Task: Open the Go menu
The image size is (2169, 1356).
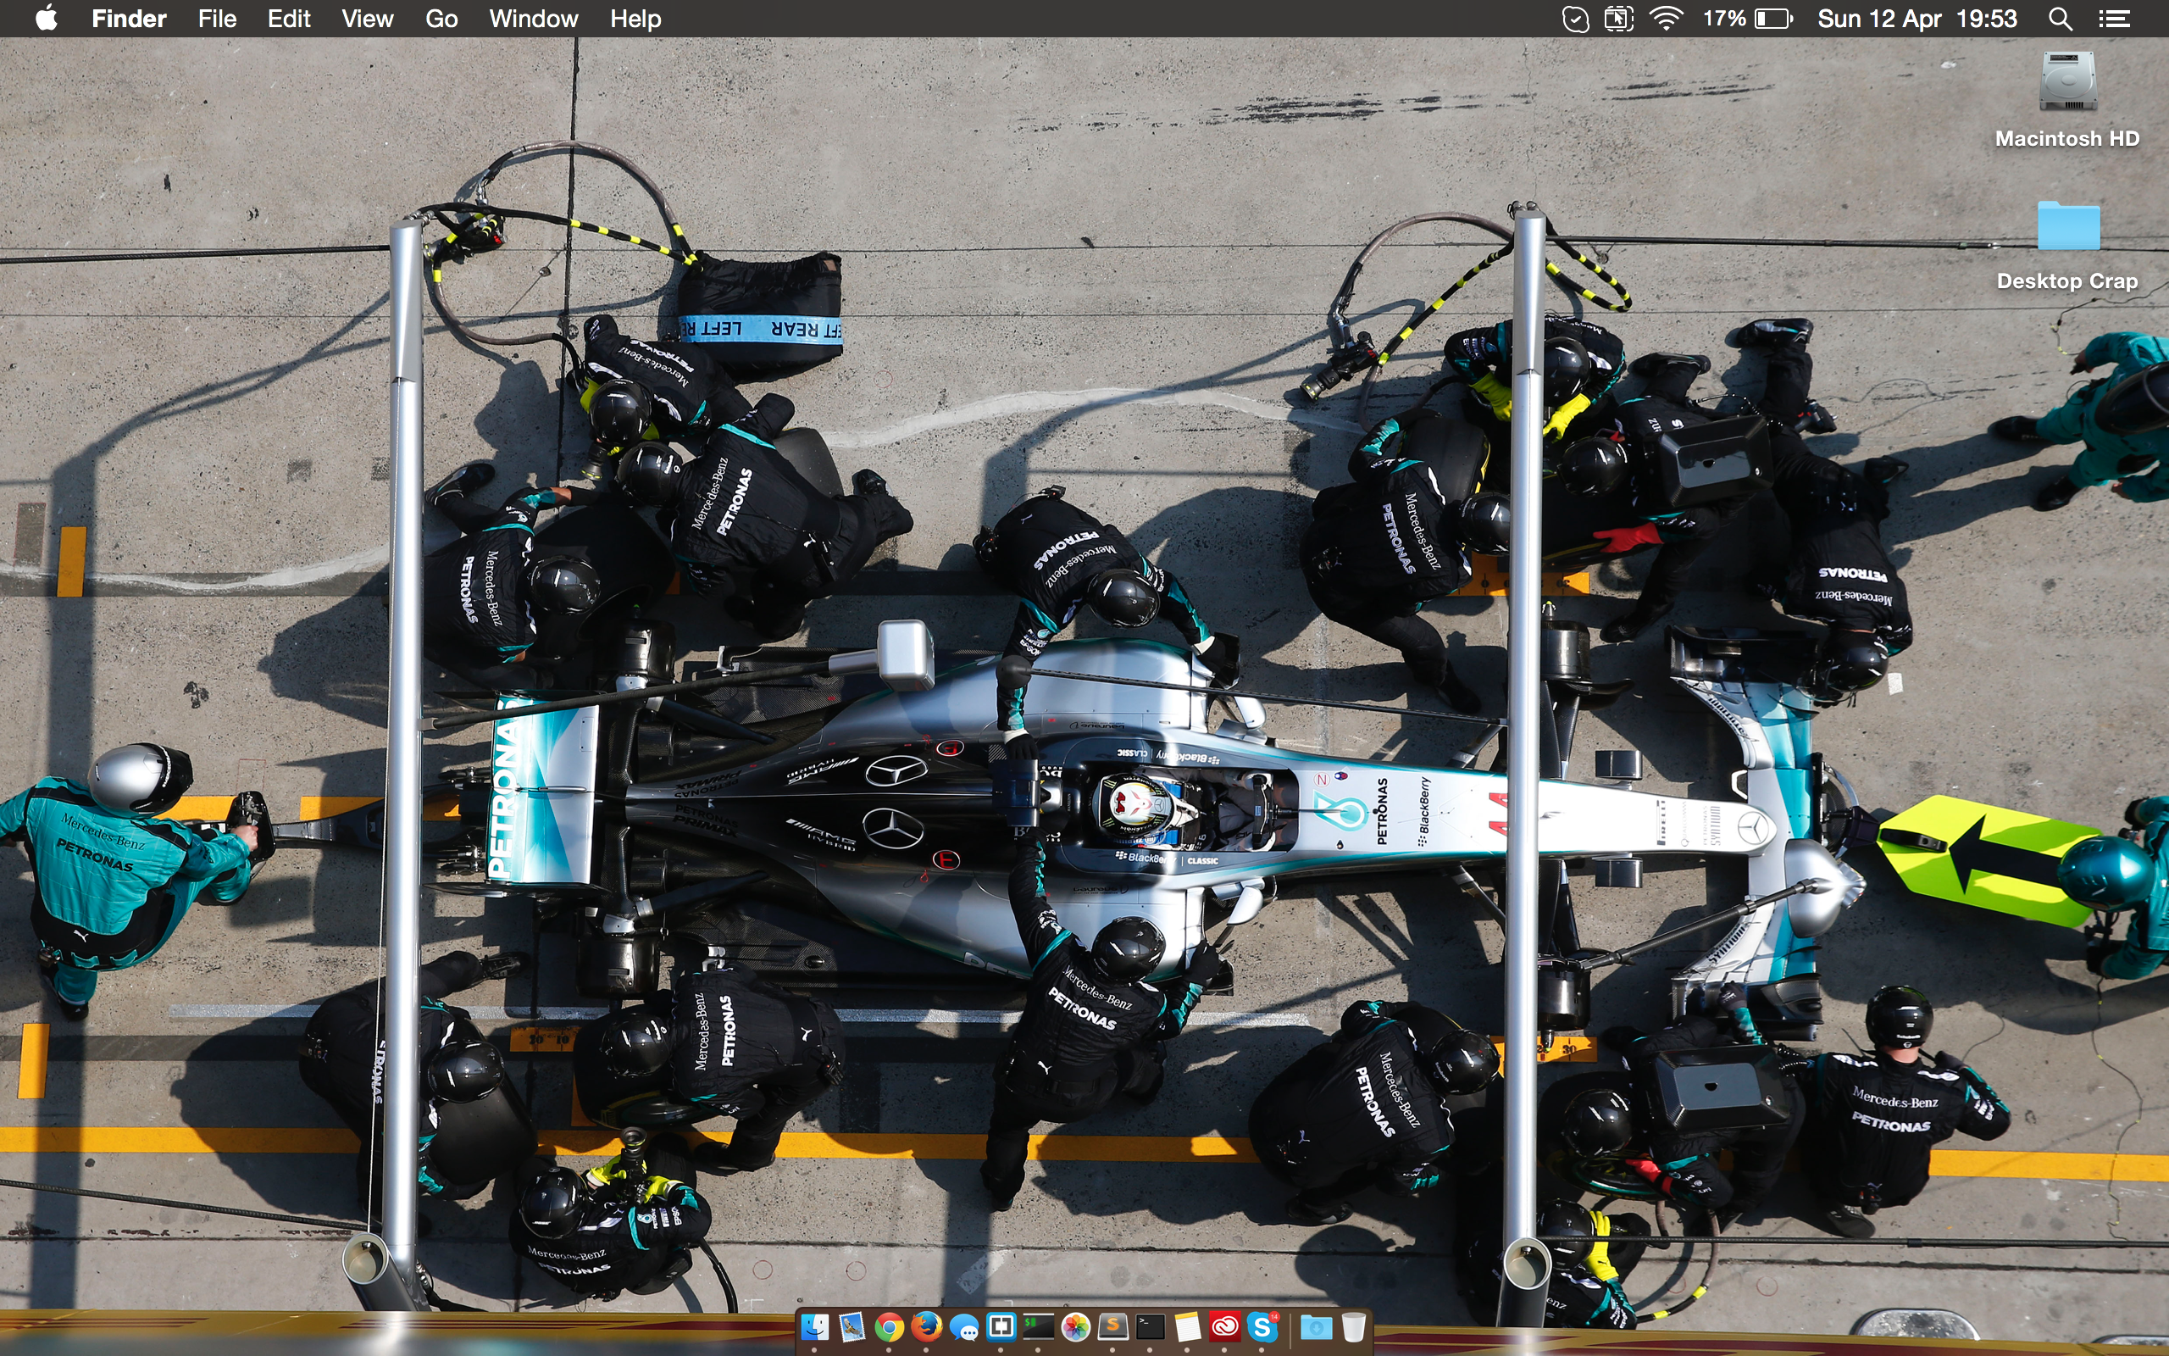Action: (441, 19)
